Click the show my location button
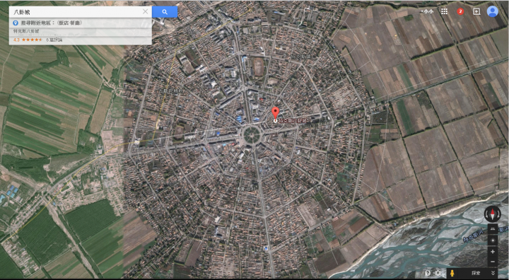 (493, 240)
